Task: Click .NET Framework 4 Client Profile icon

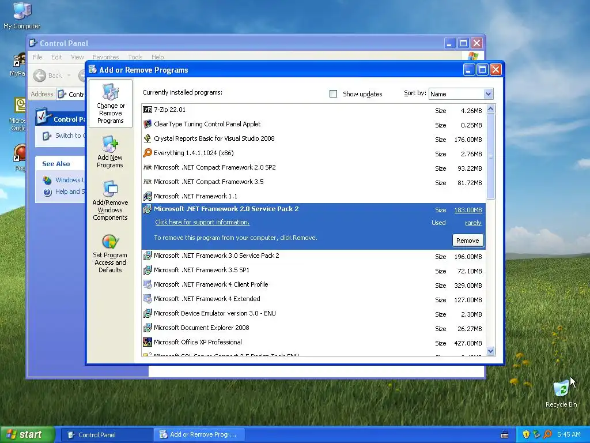Action: pyautogui.click(x=147, y=284)
